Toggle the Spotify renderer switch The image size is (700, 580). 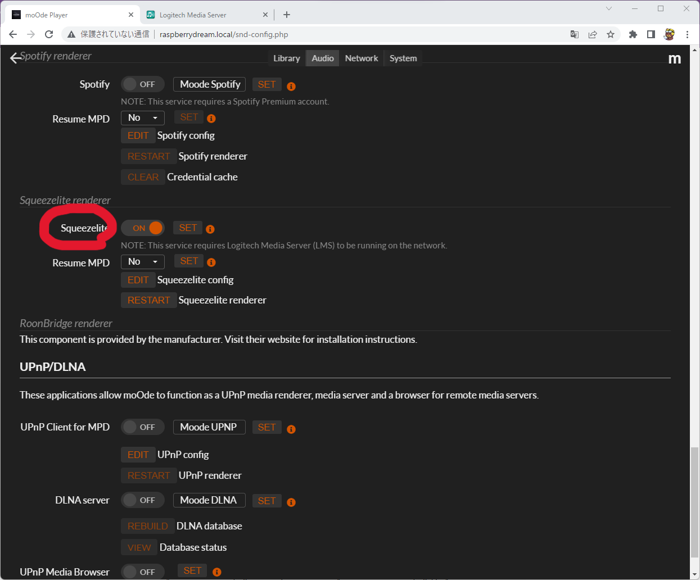(143, 84)
